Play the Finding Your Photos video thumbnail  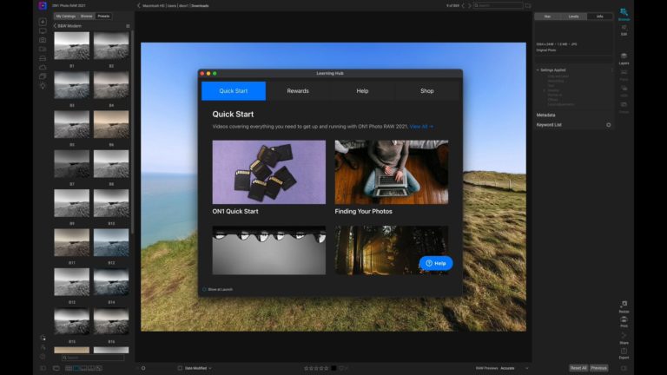(x=392, y=172)
